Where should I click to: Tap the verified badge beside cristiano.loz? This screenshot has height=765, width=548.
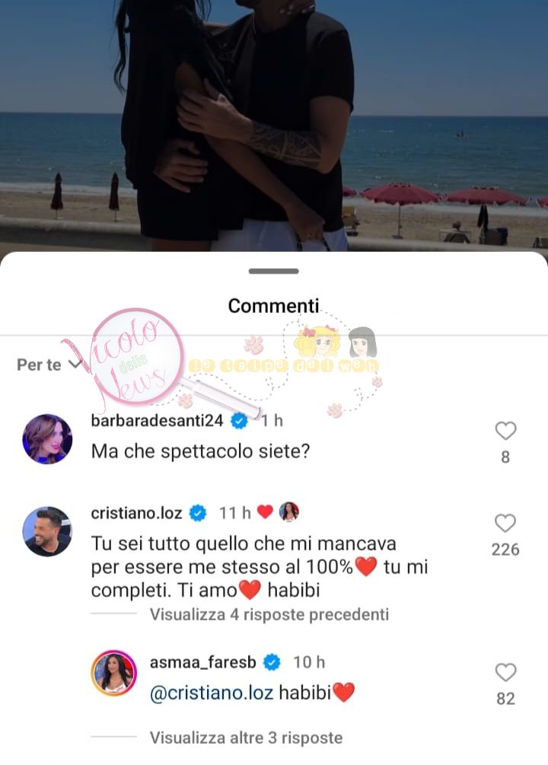click(x=198, y=513)
